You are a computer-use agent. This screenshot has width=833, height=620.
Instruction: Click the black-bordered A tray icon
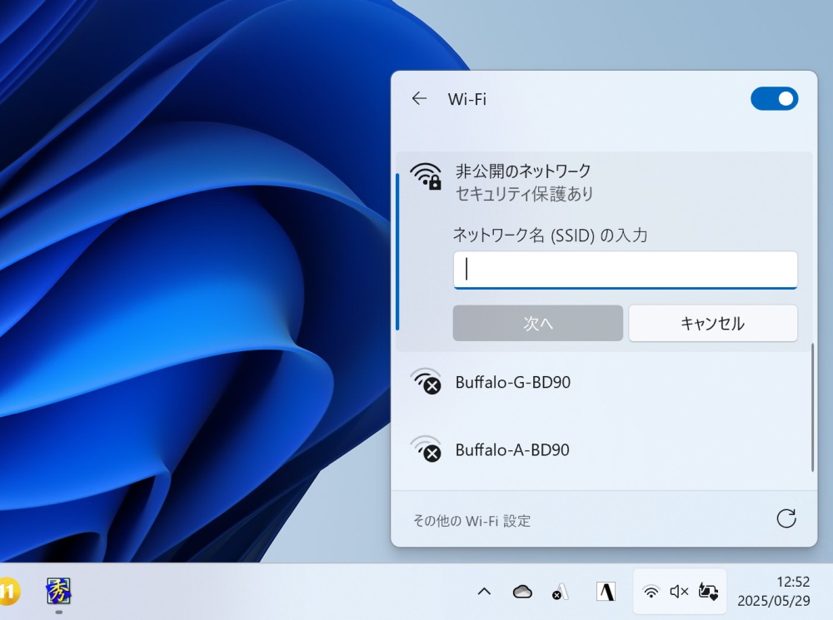click(x=606, y=592)
